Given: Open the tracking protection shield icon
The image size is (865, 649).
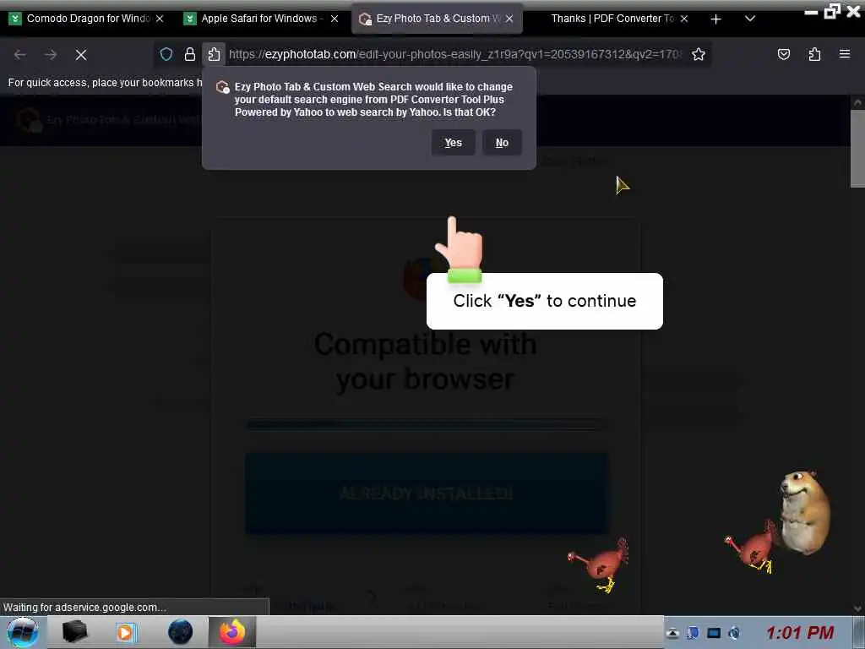Looking at the screenshot, I should tap(166, 54).
